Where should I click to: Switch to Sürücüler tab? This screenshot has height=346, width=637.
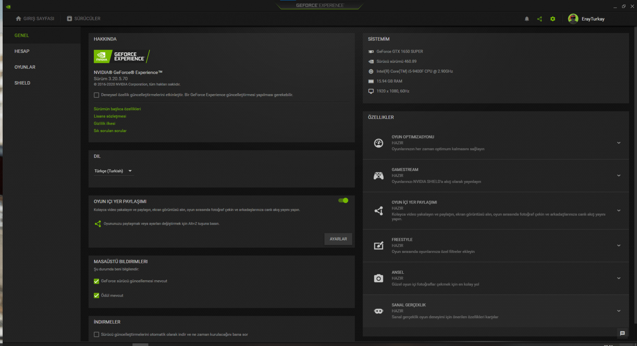(84, 19)
